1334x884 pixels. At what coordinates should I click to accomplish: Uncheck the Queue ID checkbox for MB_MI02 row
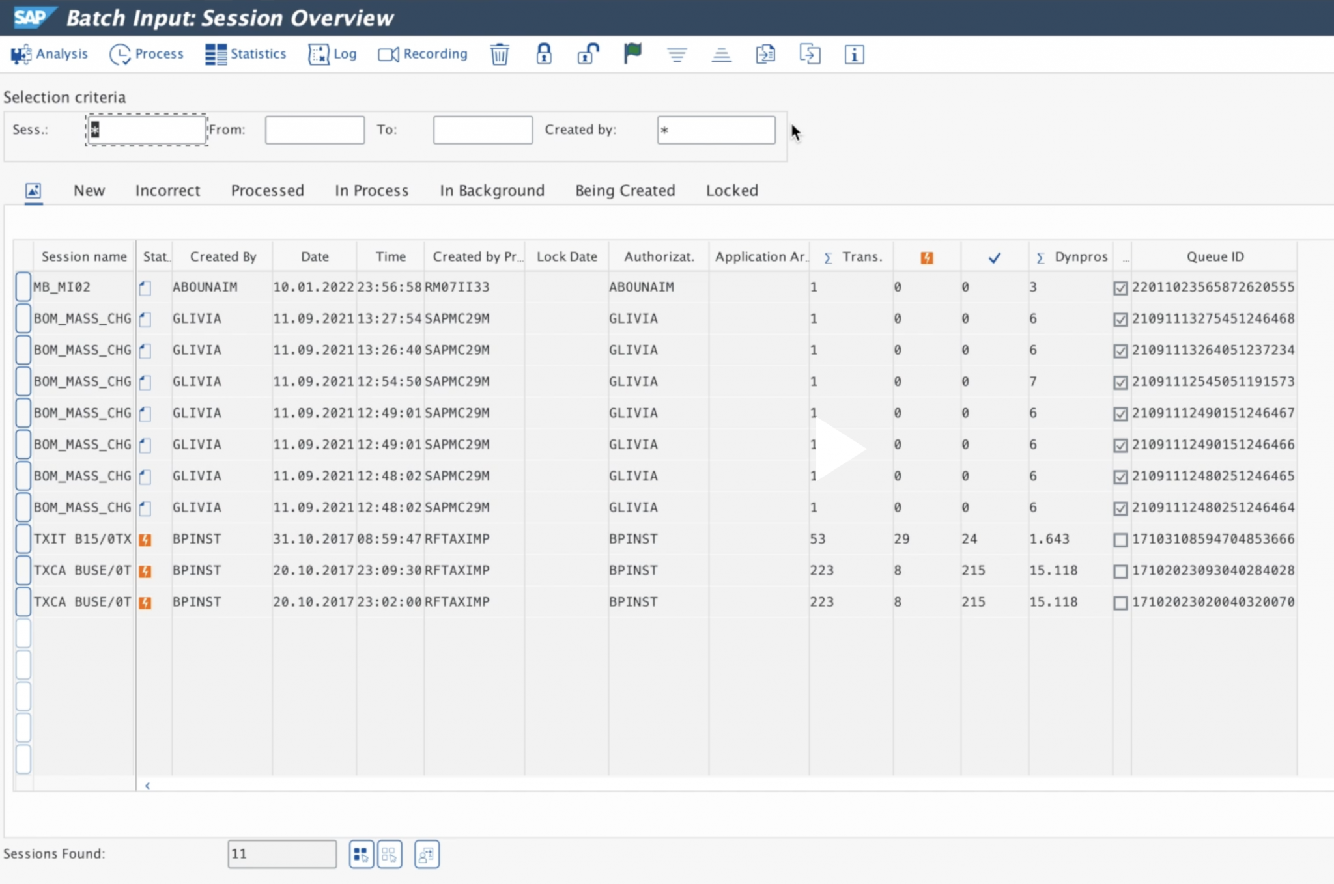point(1121,287)
